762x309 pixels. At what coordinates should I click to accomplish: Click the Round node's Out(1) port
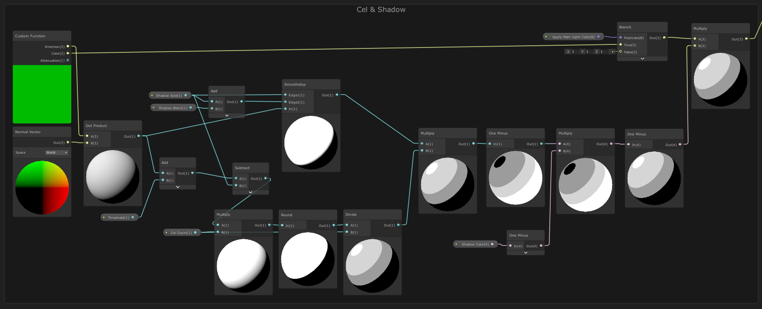334,225
